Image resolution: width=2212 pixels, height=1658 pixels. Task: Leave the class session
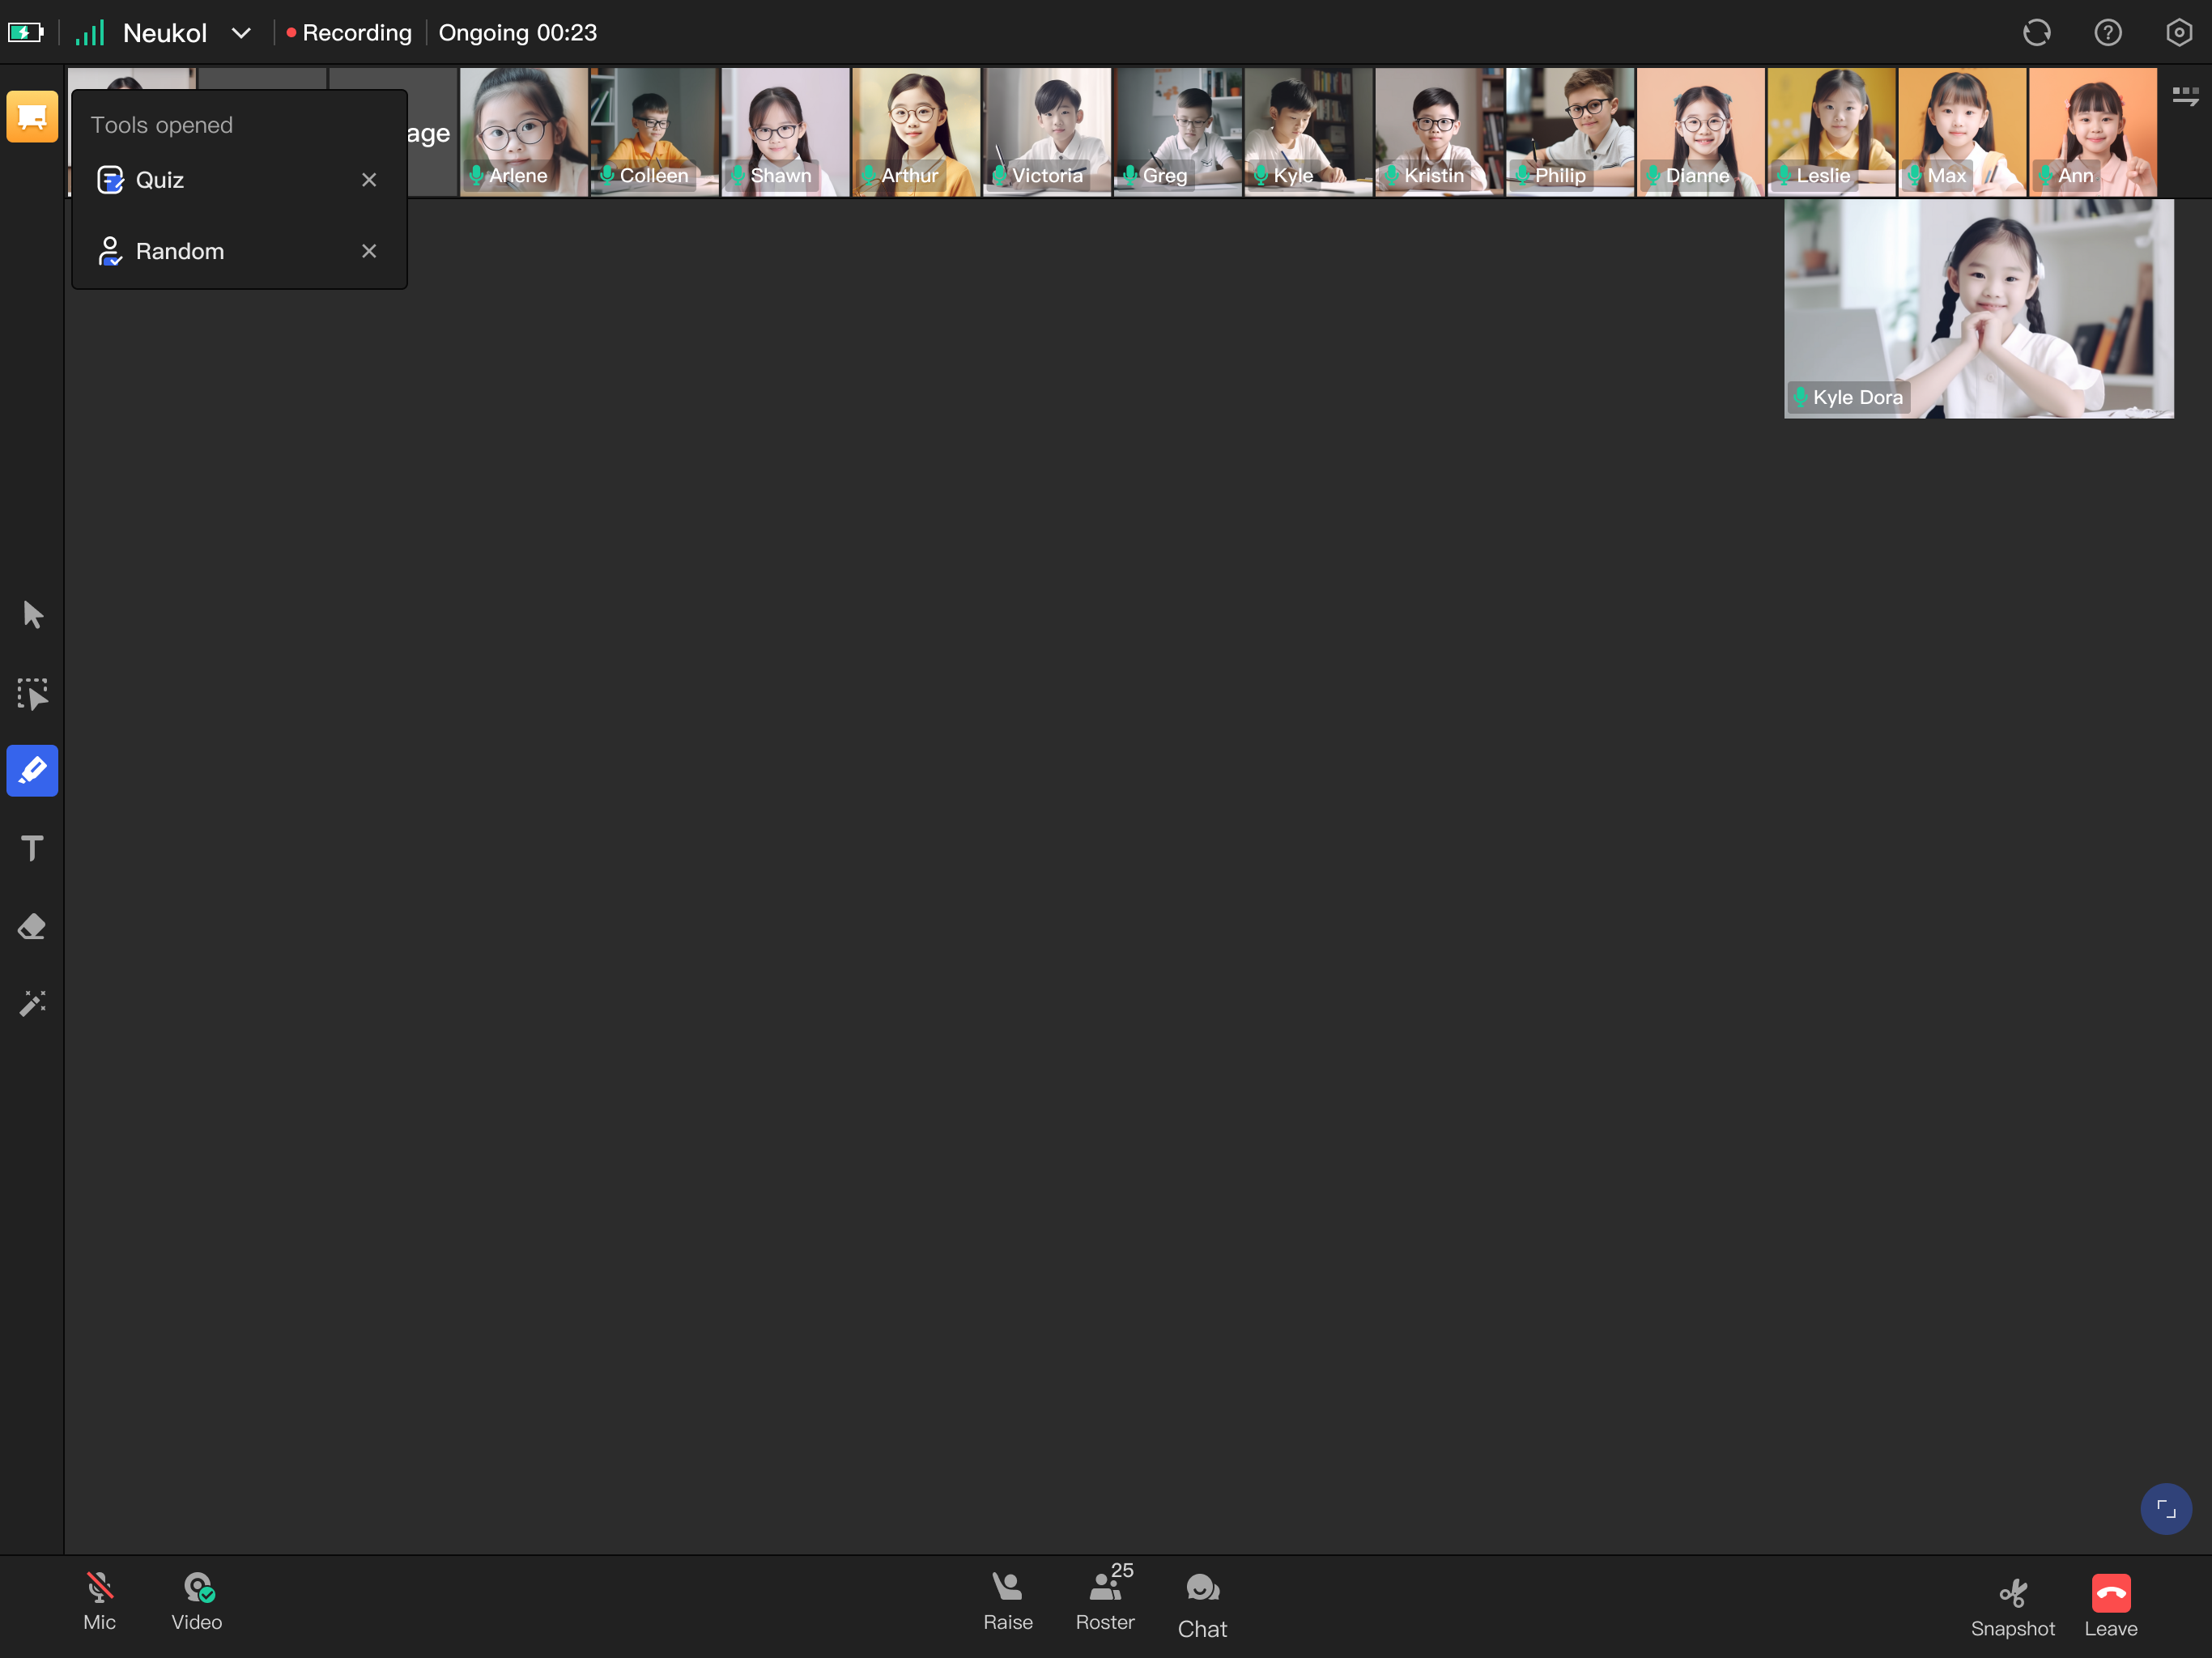2110,1605
